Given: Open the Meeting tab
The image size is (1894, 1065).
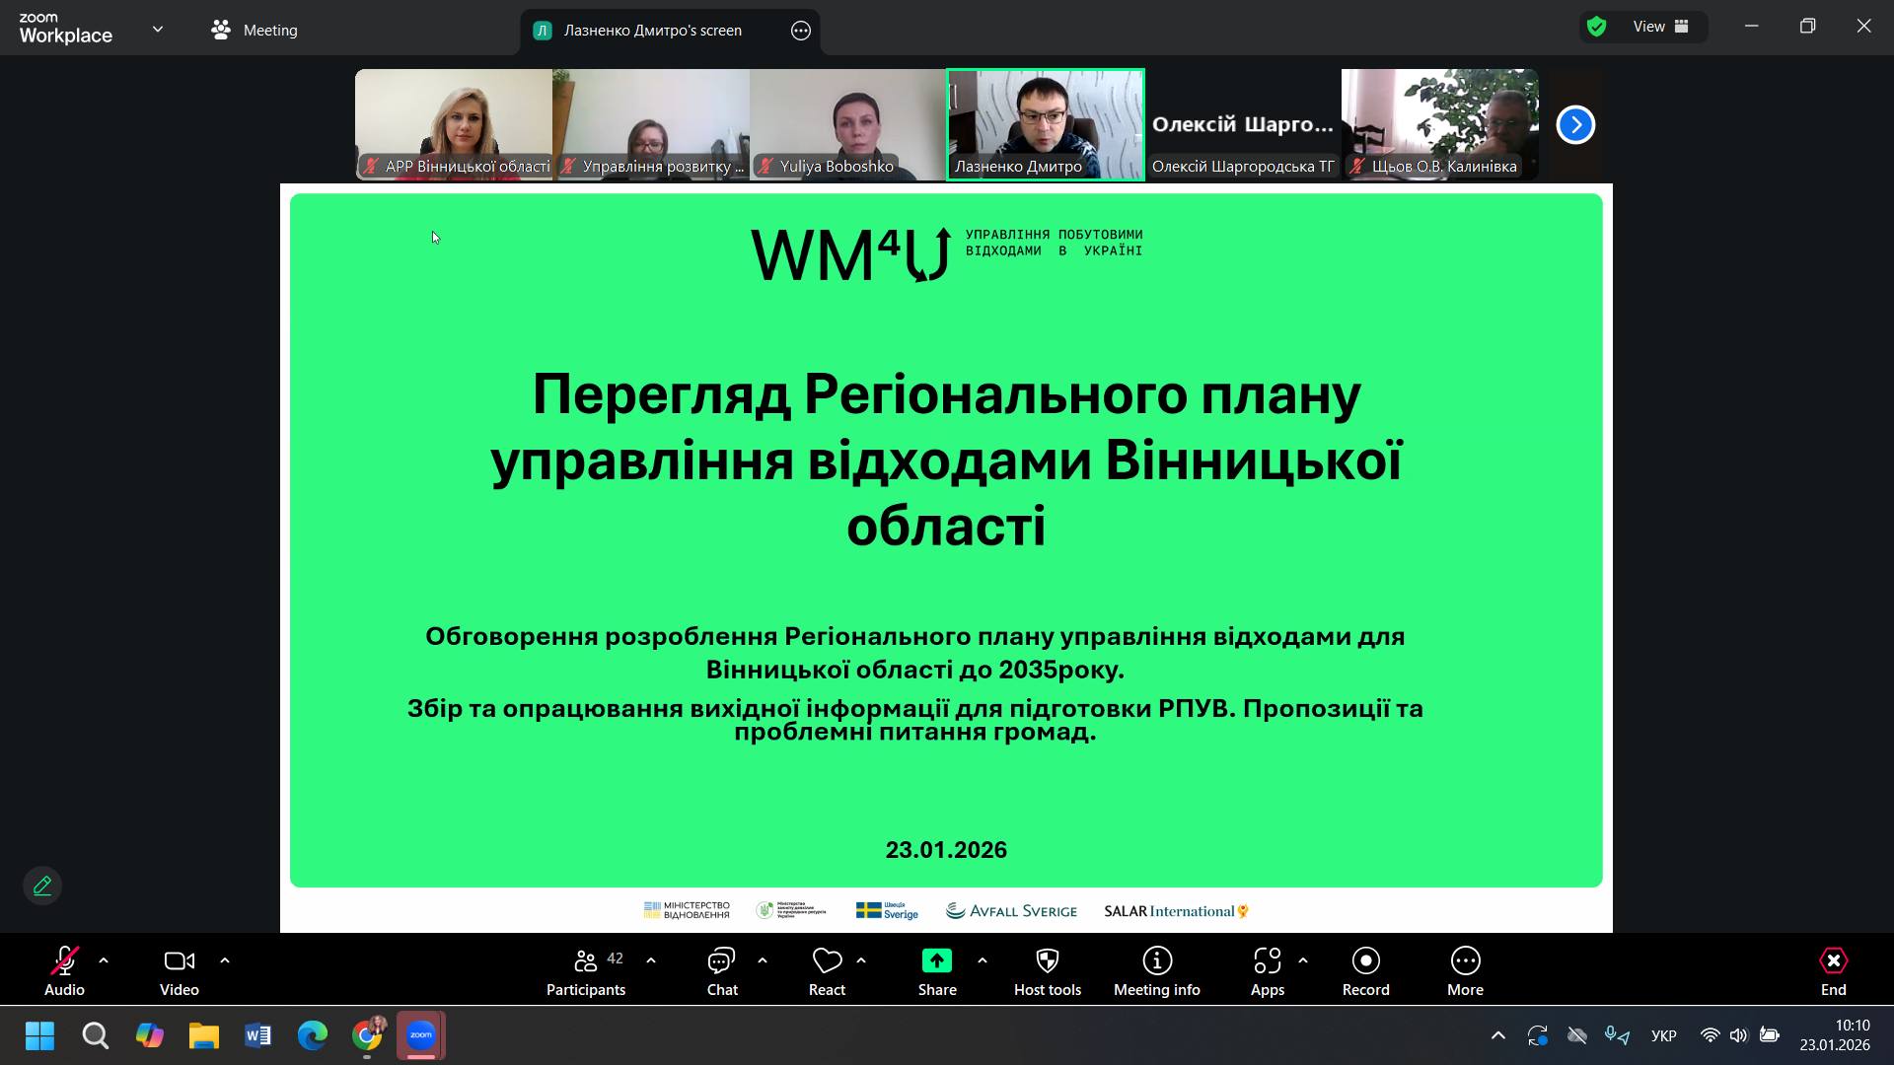Looking at the screenshot, I should (x=255, y=30).
